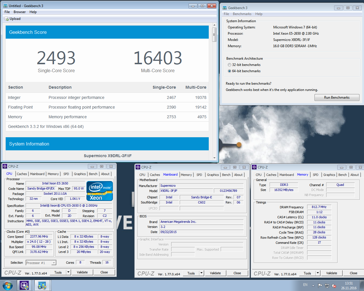Click Channel # value Quad
364x291 pixels.
(x=340, y=185)
